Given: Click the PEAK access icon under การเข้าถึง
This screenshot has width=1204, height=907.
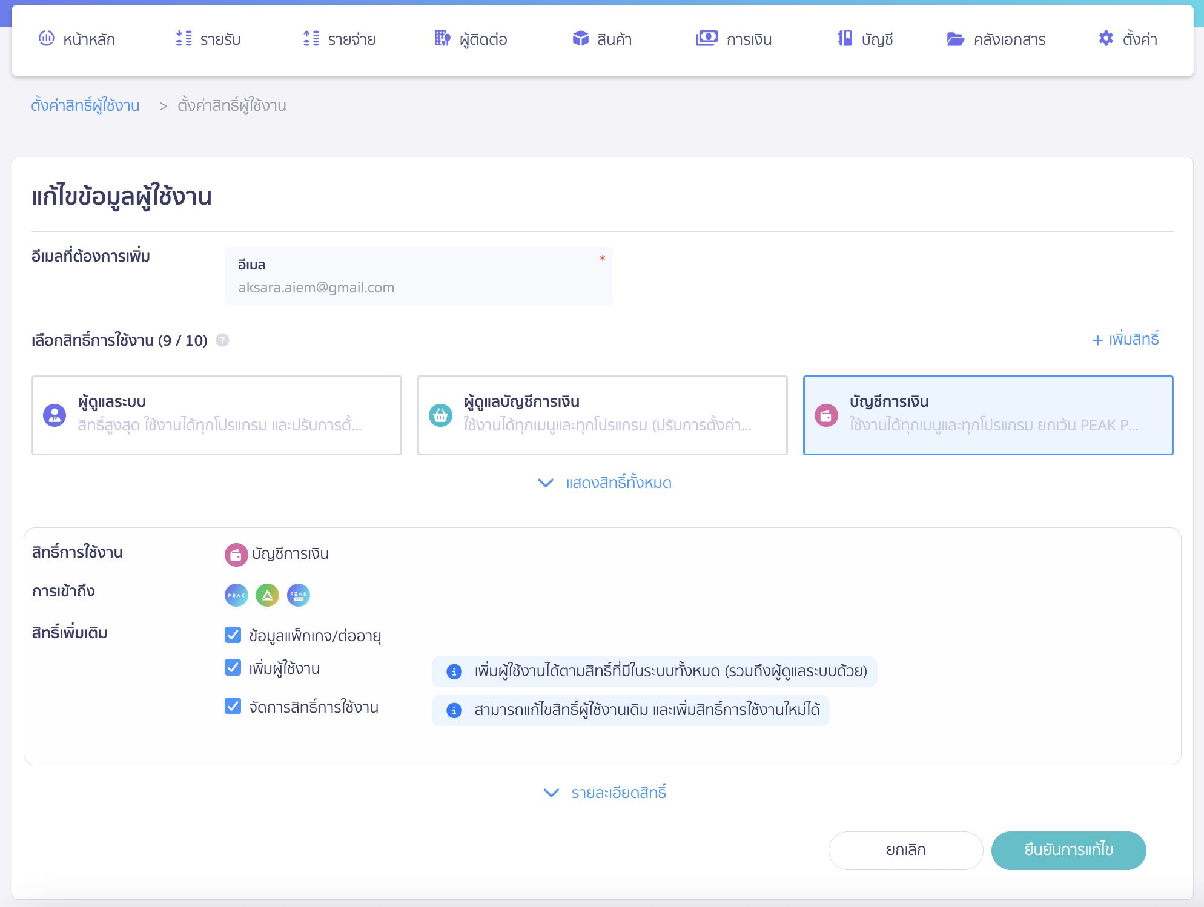Looking at the screenshot, I should (x=236, y=595).
